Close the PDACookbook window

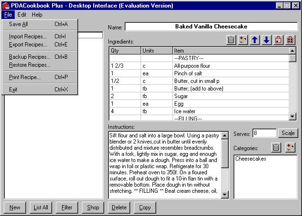coord(295,6)
